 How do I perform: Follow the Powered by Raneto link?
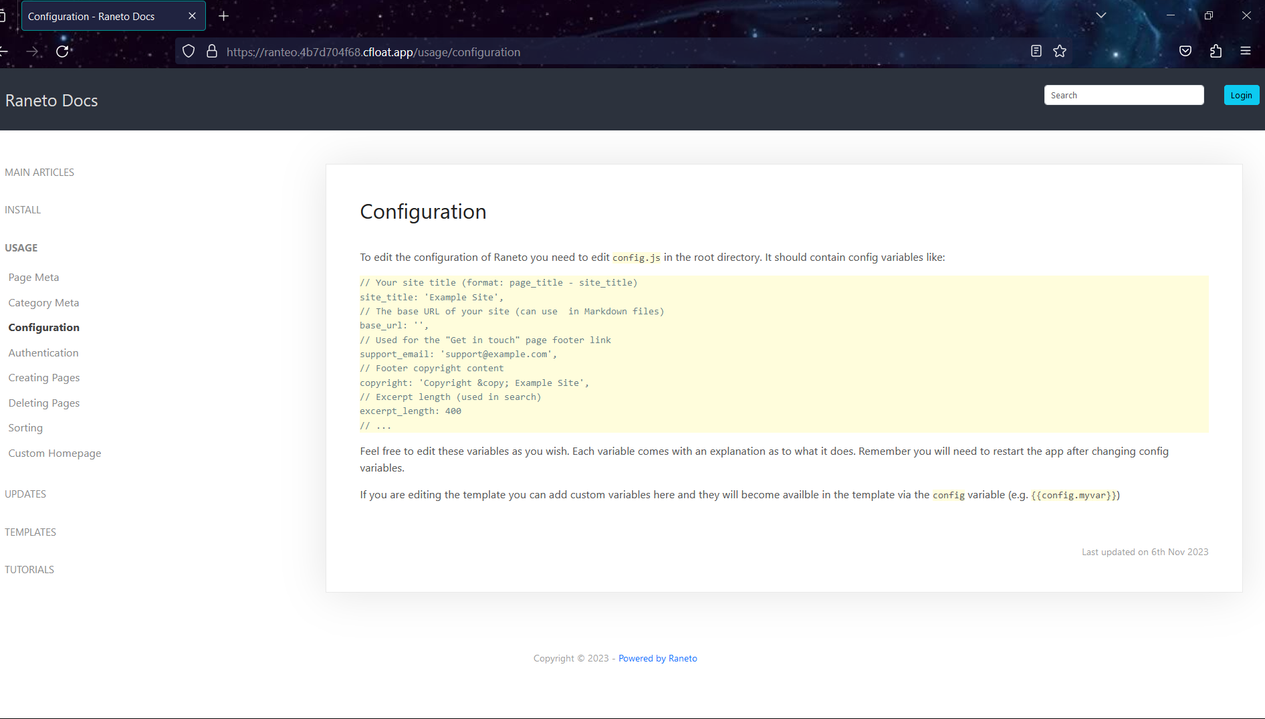658,659
